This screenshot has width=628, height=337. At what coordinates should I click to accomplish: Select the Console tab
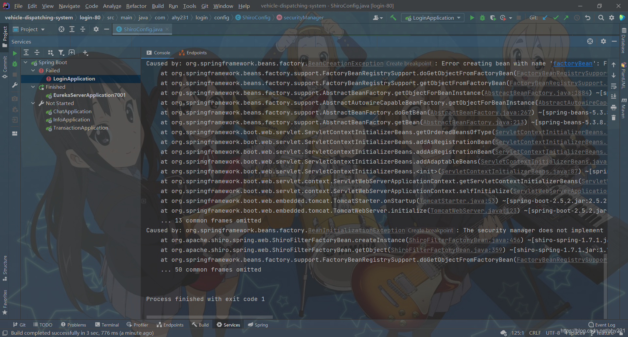coord(158,53)
